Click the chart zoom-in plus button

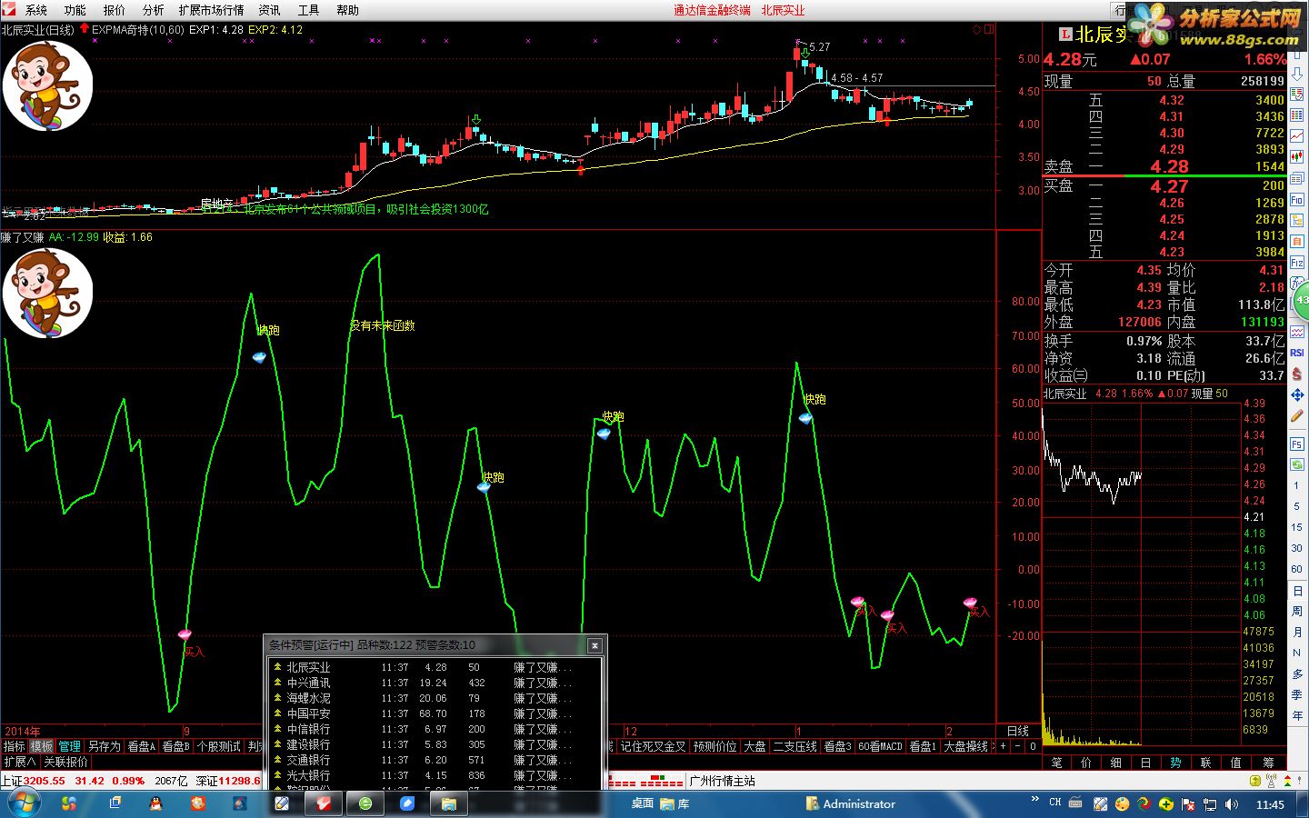pos(1004,746)
